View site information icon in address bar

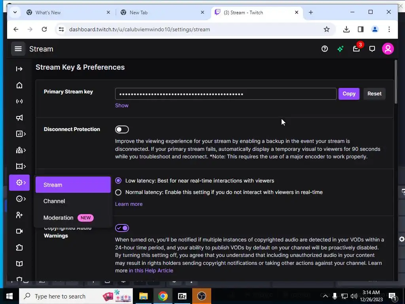point(61,29)
